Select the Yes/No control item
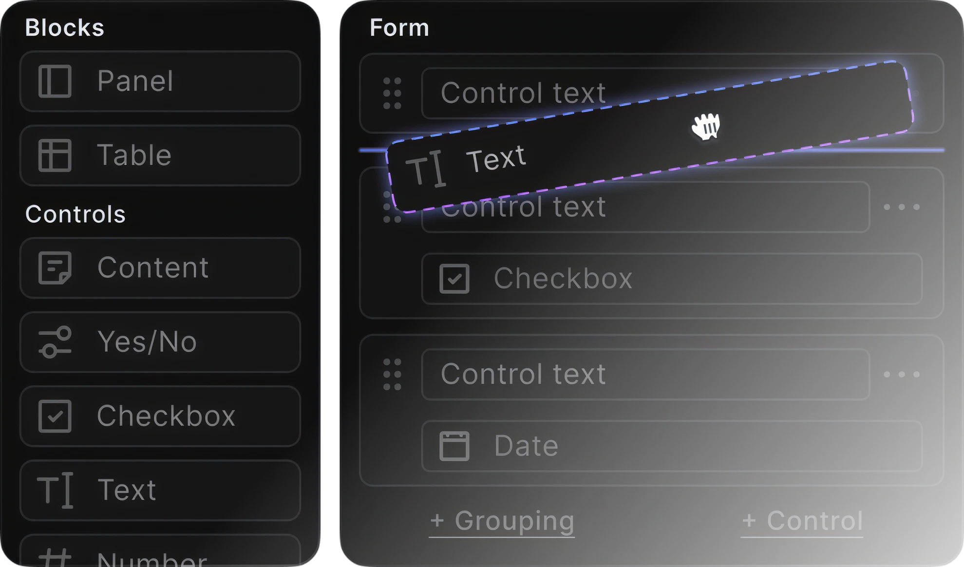This screenshot has height=567, width=964. tap(160, 342)
